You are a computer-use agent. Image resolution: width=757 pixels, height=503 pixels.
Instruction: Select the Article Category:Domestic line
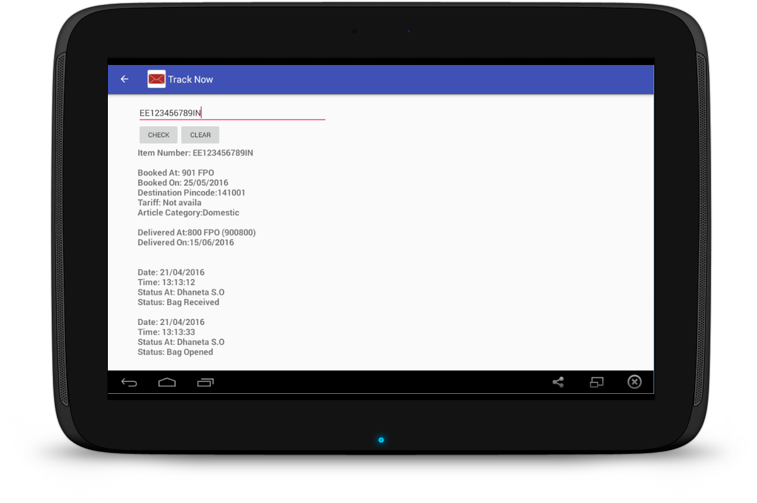(x=189, y=213)
